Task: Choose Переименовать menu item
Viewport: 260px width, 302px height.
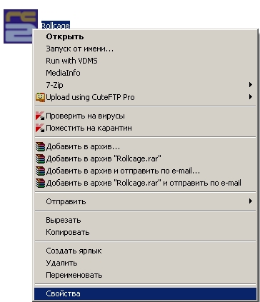Action: (145, 275)
